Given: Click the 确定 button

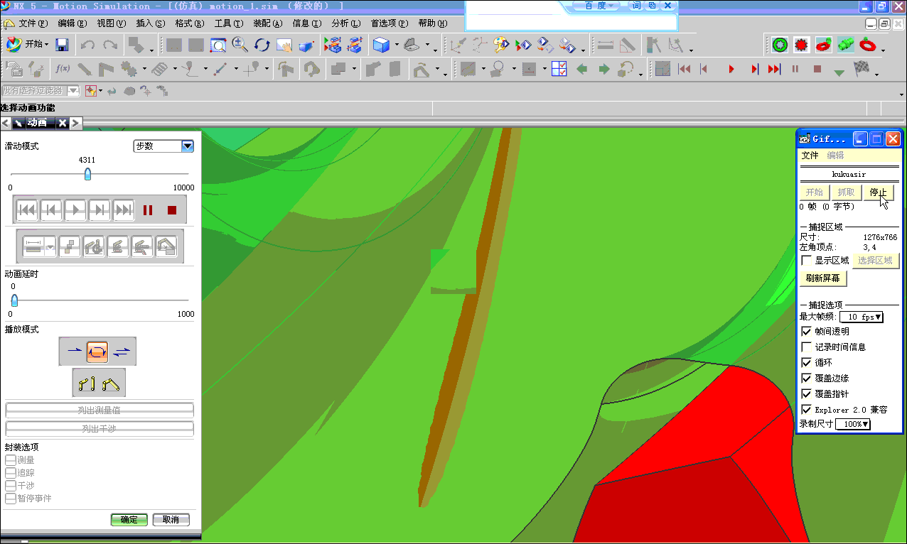Looking at the screenshot, I should click(x=129, y=520).
